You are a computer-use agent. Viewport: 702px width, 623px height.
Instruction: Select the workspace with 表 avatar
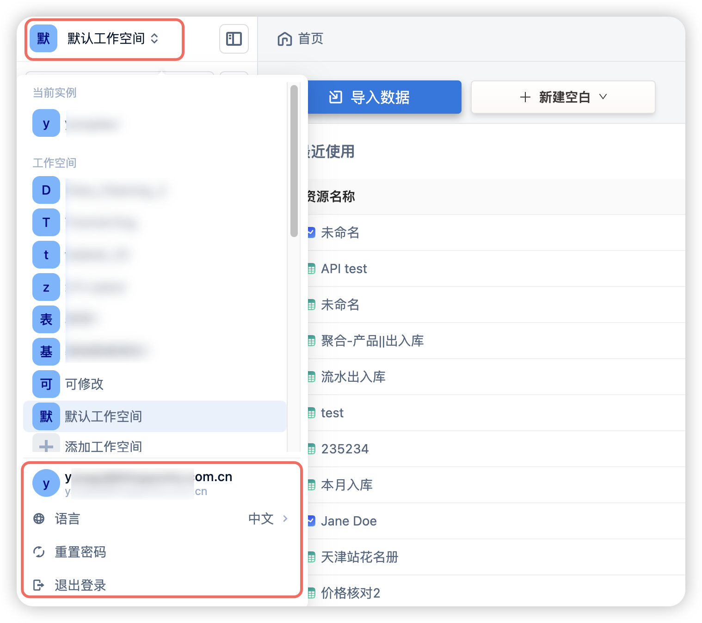pyautogui.click(x=46, y=319)
